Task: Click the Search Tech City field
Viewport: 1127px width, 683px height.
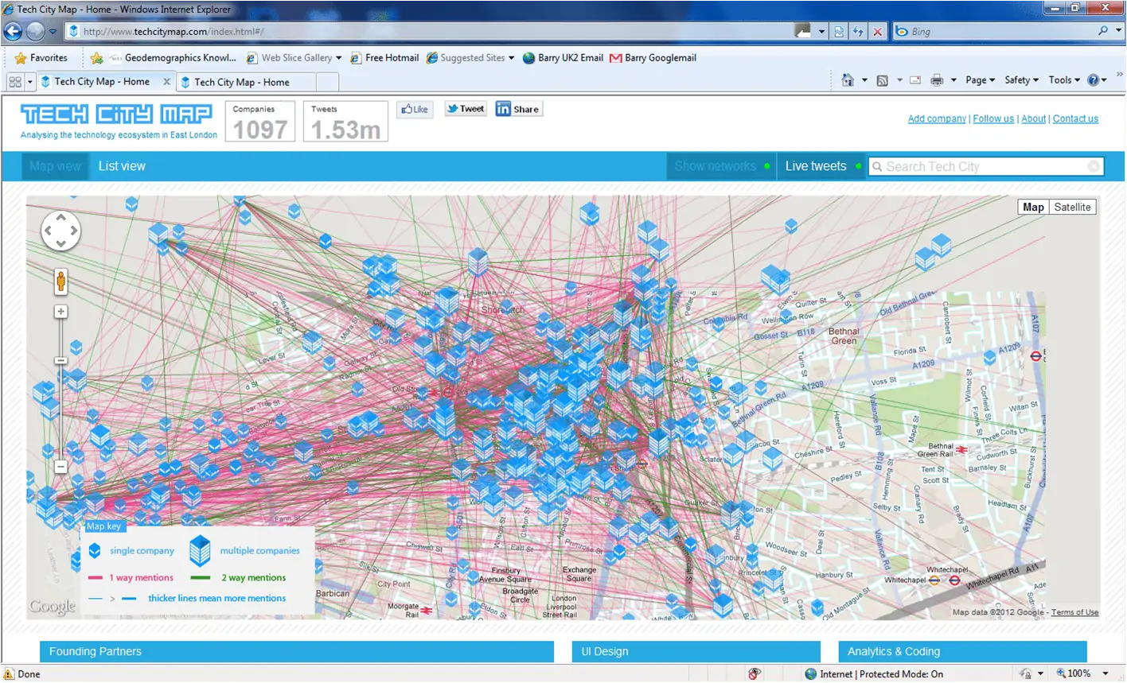Action: [x=985, y=166]
